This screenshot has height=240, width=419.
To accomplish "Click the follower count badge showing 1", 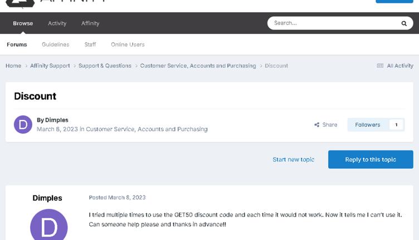I will (396, 124).
